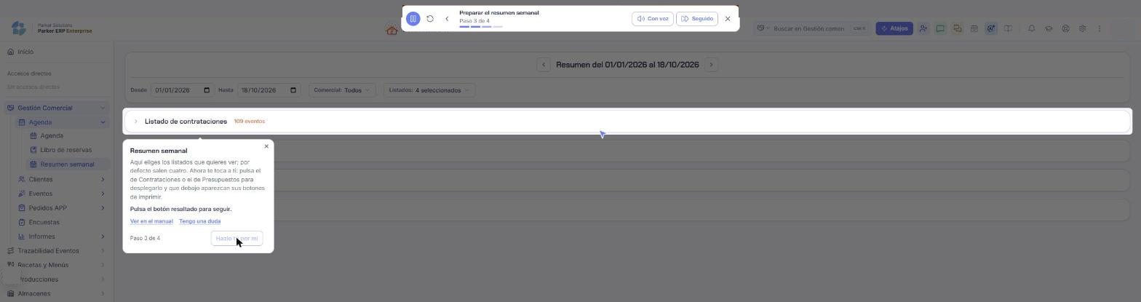Click the 'Tengo una duda' link
Screen dimensions: 1141x302
point(199,221)
